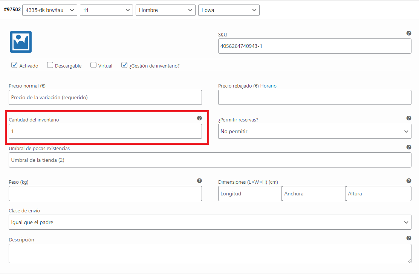Show help for Descripción
The height and width of the screenshot is (275, 419).
point(408,238)
